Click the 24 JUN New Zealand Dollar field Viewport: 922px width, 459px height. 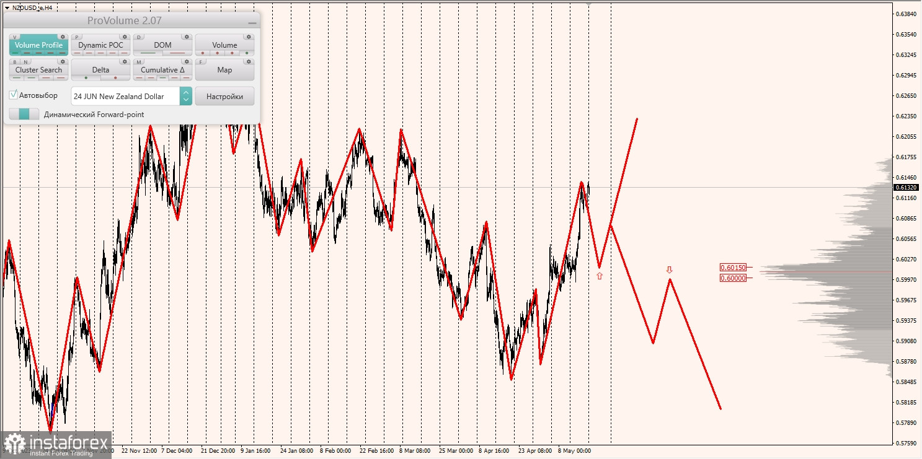(126, 96)
